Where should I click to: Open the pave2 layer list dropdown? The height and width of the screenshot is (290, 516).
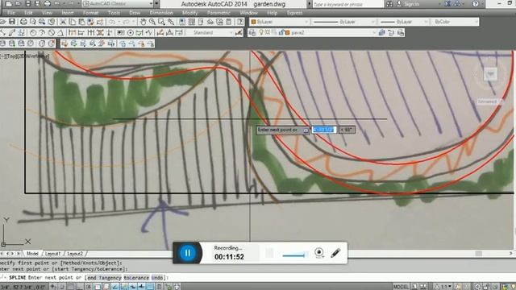coord(374,32)
